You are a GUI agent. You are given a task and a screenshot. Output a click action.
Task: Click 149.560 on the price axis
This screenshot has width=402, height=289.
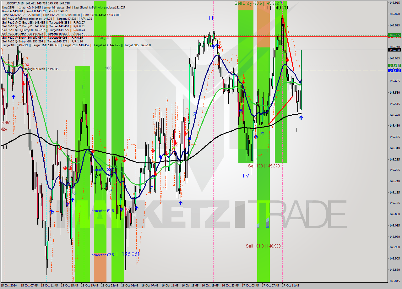394,92
